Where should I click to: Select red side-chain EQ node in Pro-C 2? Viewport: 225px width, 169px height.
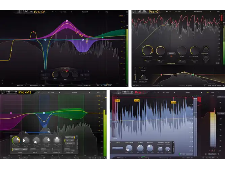(x=162, y=75)
